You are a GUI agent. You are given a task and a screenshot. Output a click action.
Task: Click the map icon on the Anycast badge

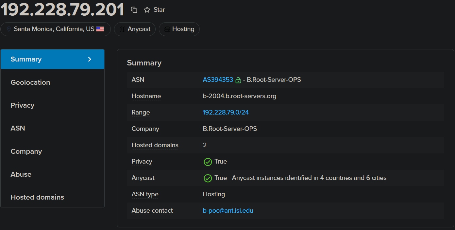pyautogui.click(x=123, y=29)
